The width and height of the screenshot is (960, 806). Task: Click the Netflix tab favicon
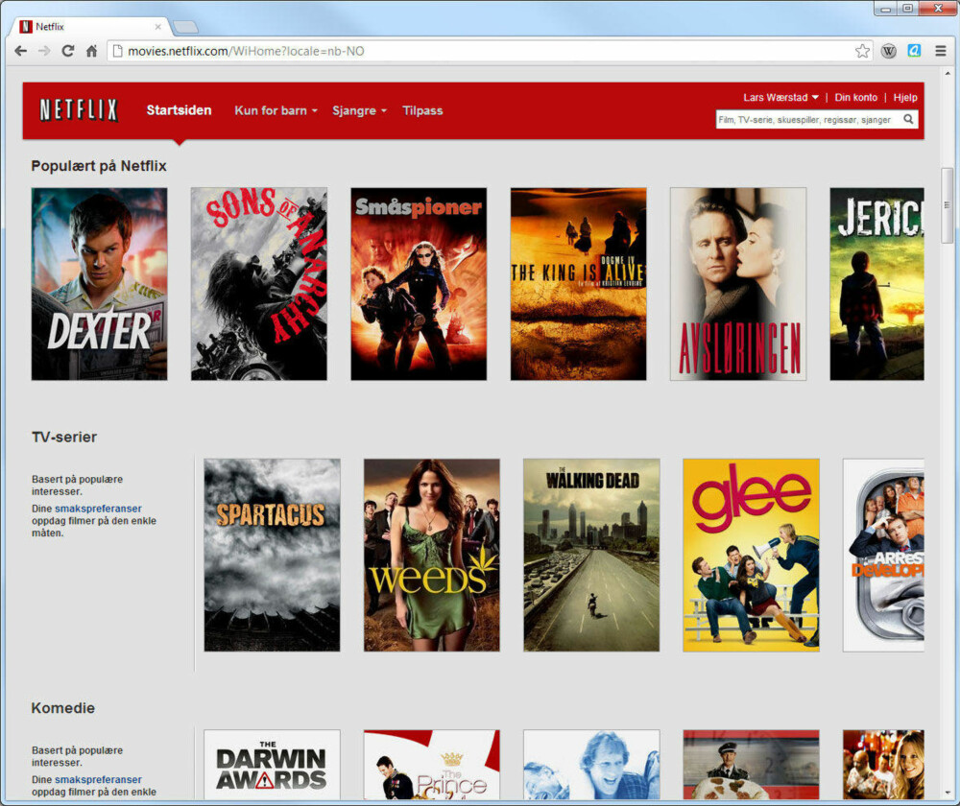click(26, 26)
